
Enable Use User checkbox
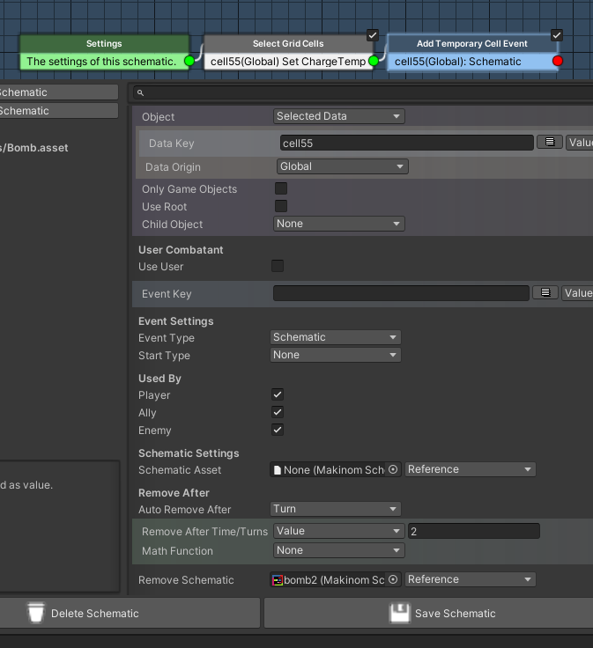(x=278, y=266)
